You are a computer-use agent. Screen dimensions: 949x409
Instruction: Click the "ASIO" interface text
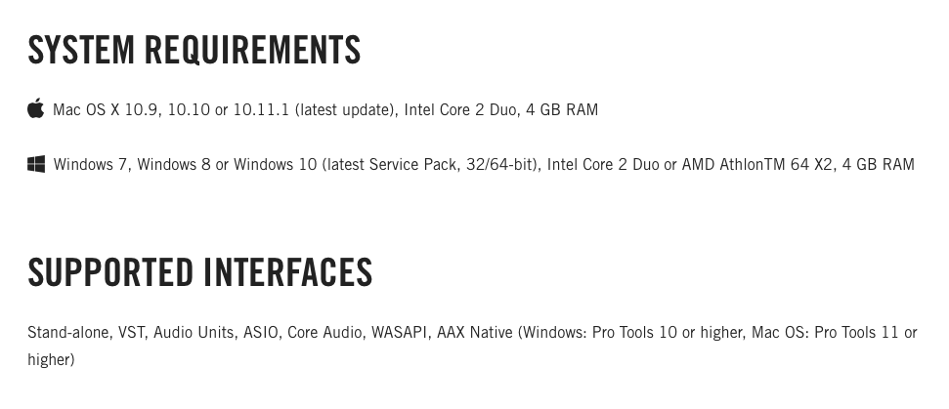[x=260, y=332]
